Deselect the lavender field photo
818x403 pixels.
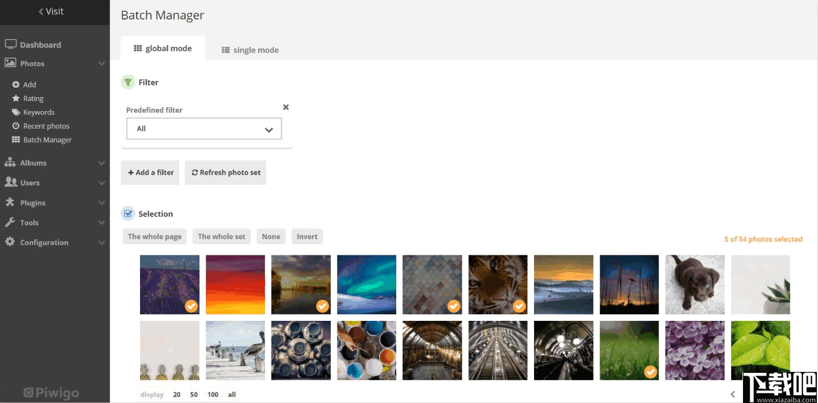[169, 285]
